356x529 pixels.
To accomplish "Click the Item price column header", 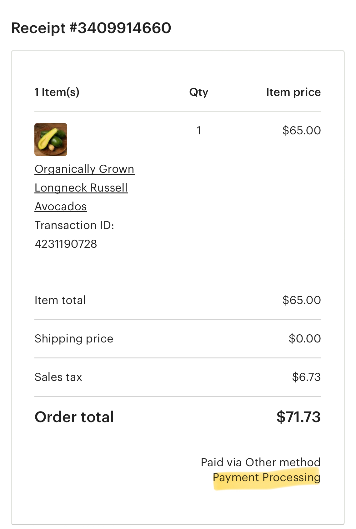I will tap(293, 92).
